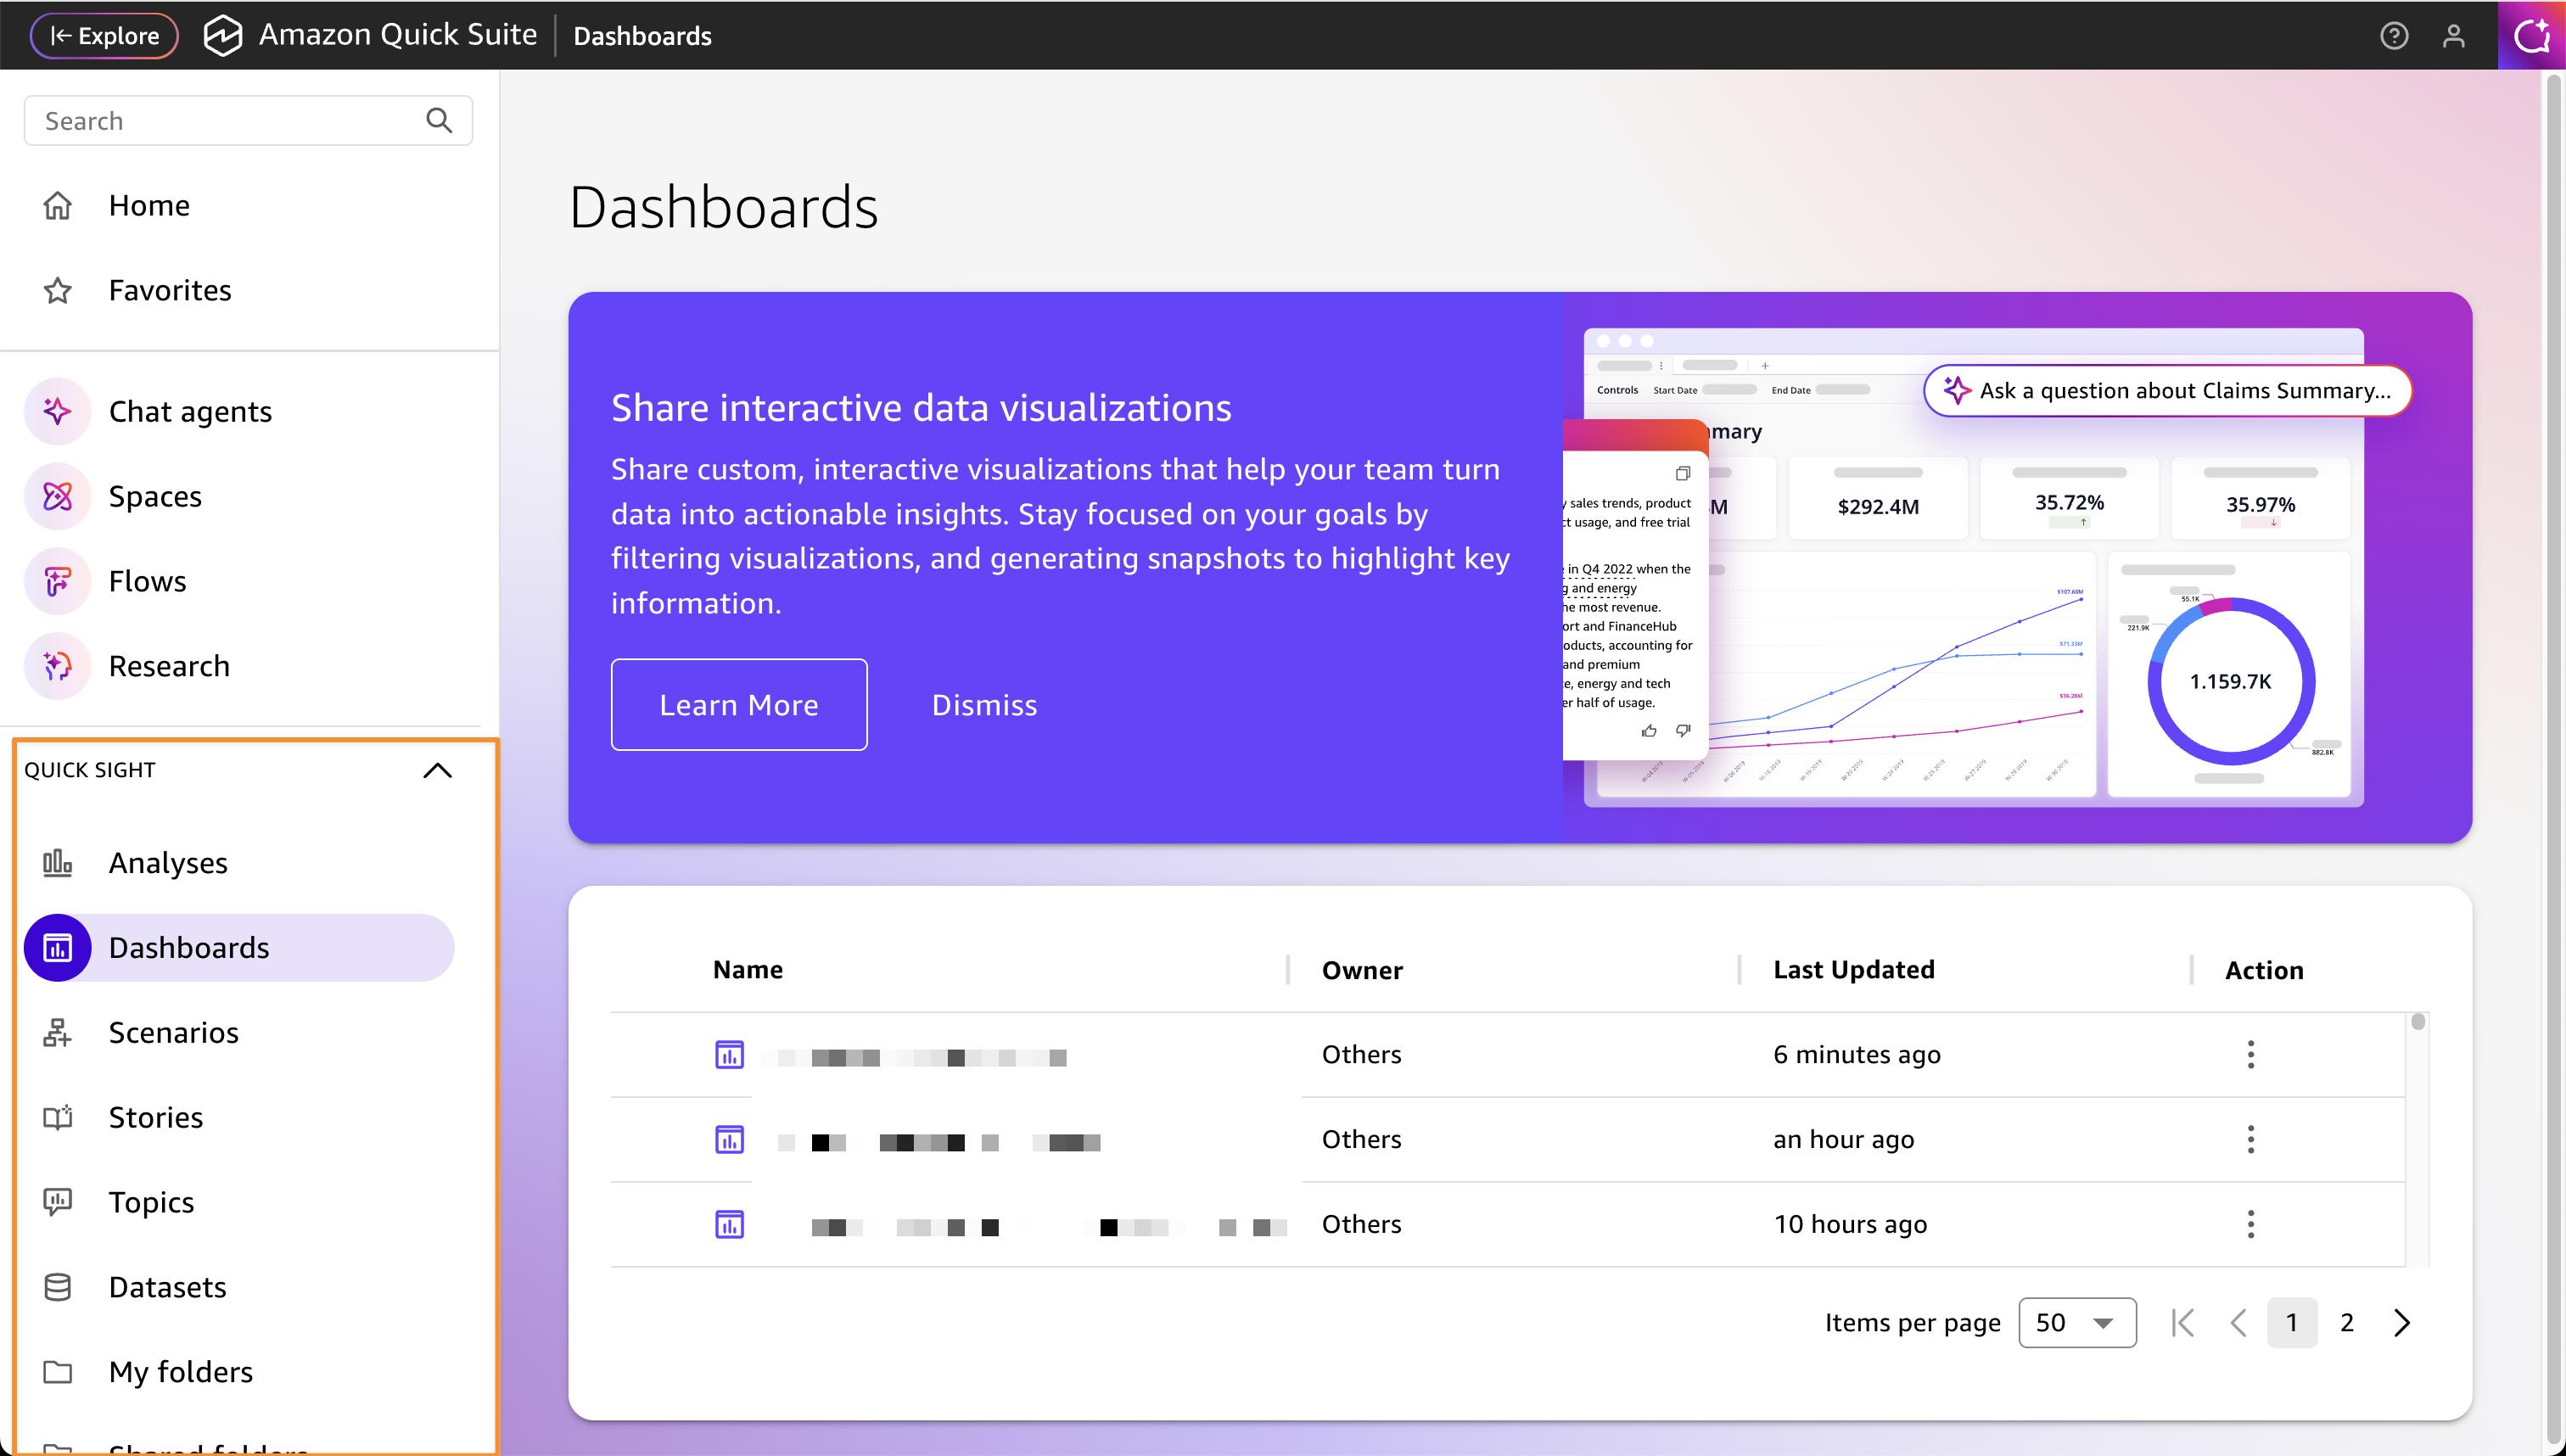Open Datasets in the sidebar
This screenshot has width=2566, height=1456.
[167, 1287]
